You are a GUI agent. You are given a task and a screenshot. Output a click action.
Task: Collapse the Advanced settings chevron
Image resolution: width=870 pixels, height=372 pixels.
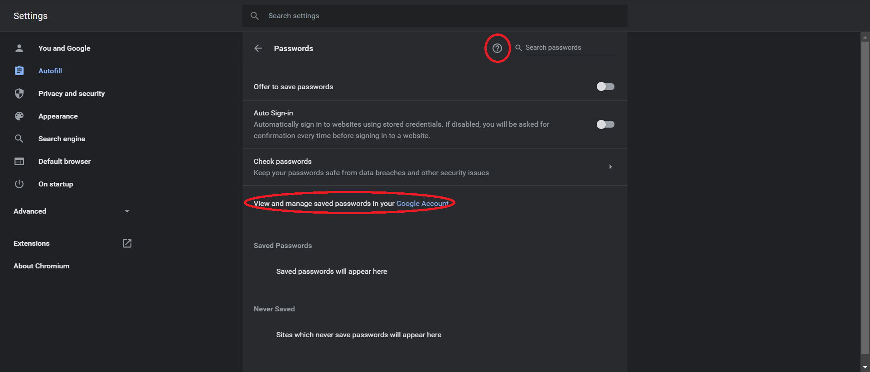pos(127,211)
